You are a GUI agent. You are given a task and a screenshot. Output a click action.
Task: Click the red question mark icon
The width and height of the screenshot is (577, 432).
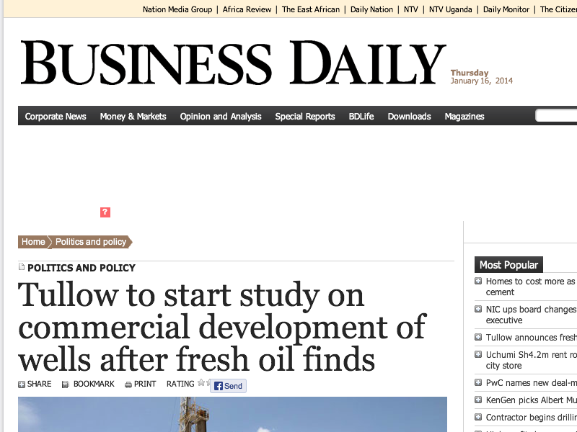click(x=105, y=212)
